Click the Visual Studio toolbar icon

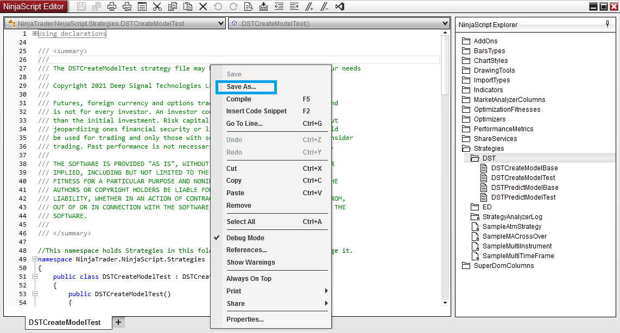click(340, 7)
